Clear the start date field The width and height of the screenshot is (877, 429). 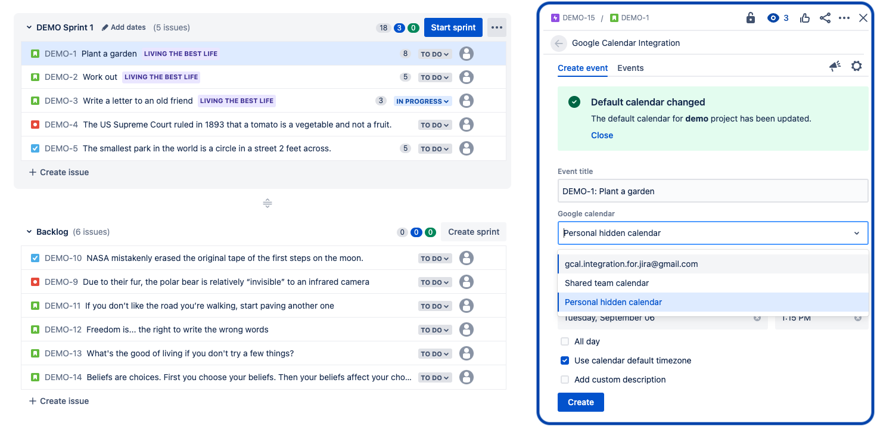(757, 318)
